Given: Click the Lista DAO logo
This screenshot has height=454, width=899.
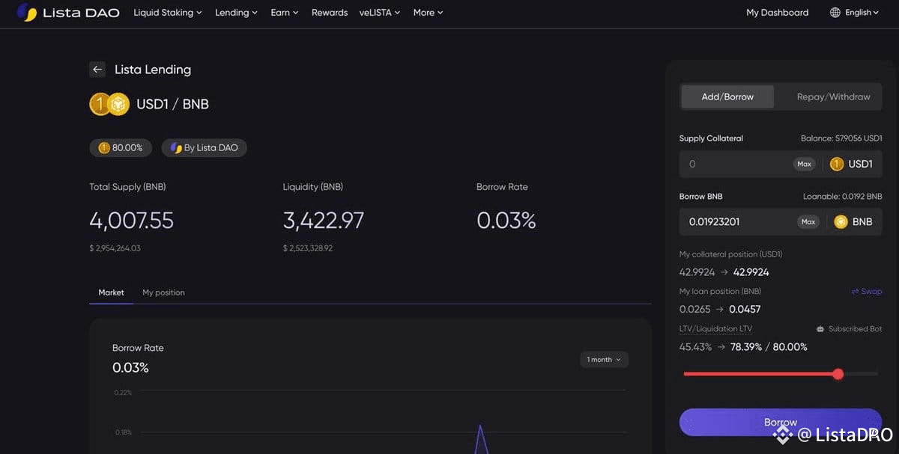Looking at the screenshot, I should 67,13.
